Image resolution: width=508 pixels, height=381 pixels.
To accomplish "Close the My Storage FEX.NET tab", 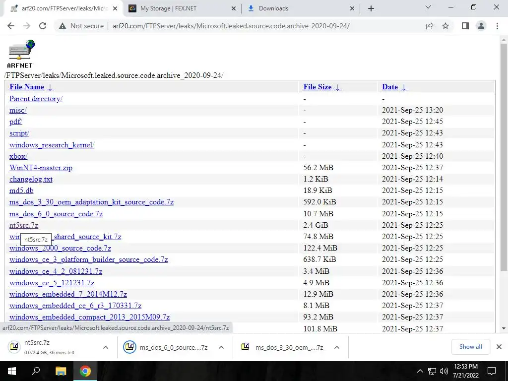I will click(x=233, y=9).
